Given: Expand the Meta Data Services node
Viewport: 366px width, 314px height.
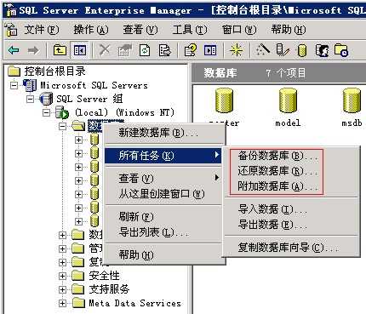Looking at the screenshot, I should pos(62,303).
